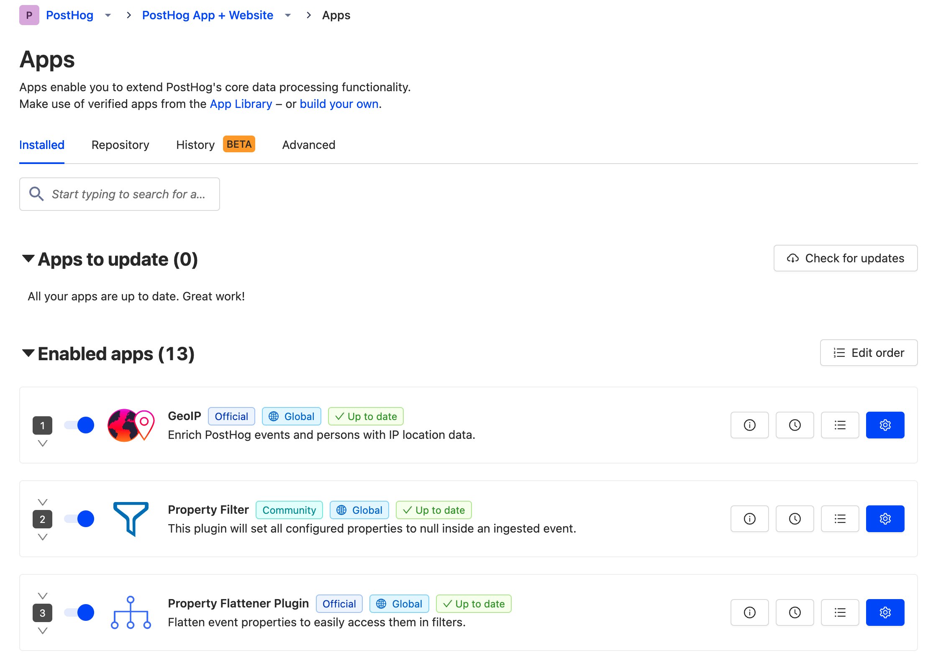The image size is (928, 661).
Task: Click the Property Filter info icon
Action: 750,519
